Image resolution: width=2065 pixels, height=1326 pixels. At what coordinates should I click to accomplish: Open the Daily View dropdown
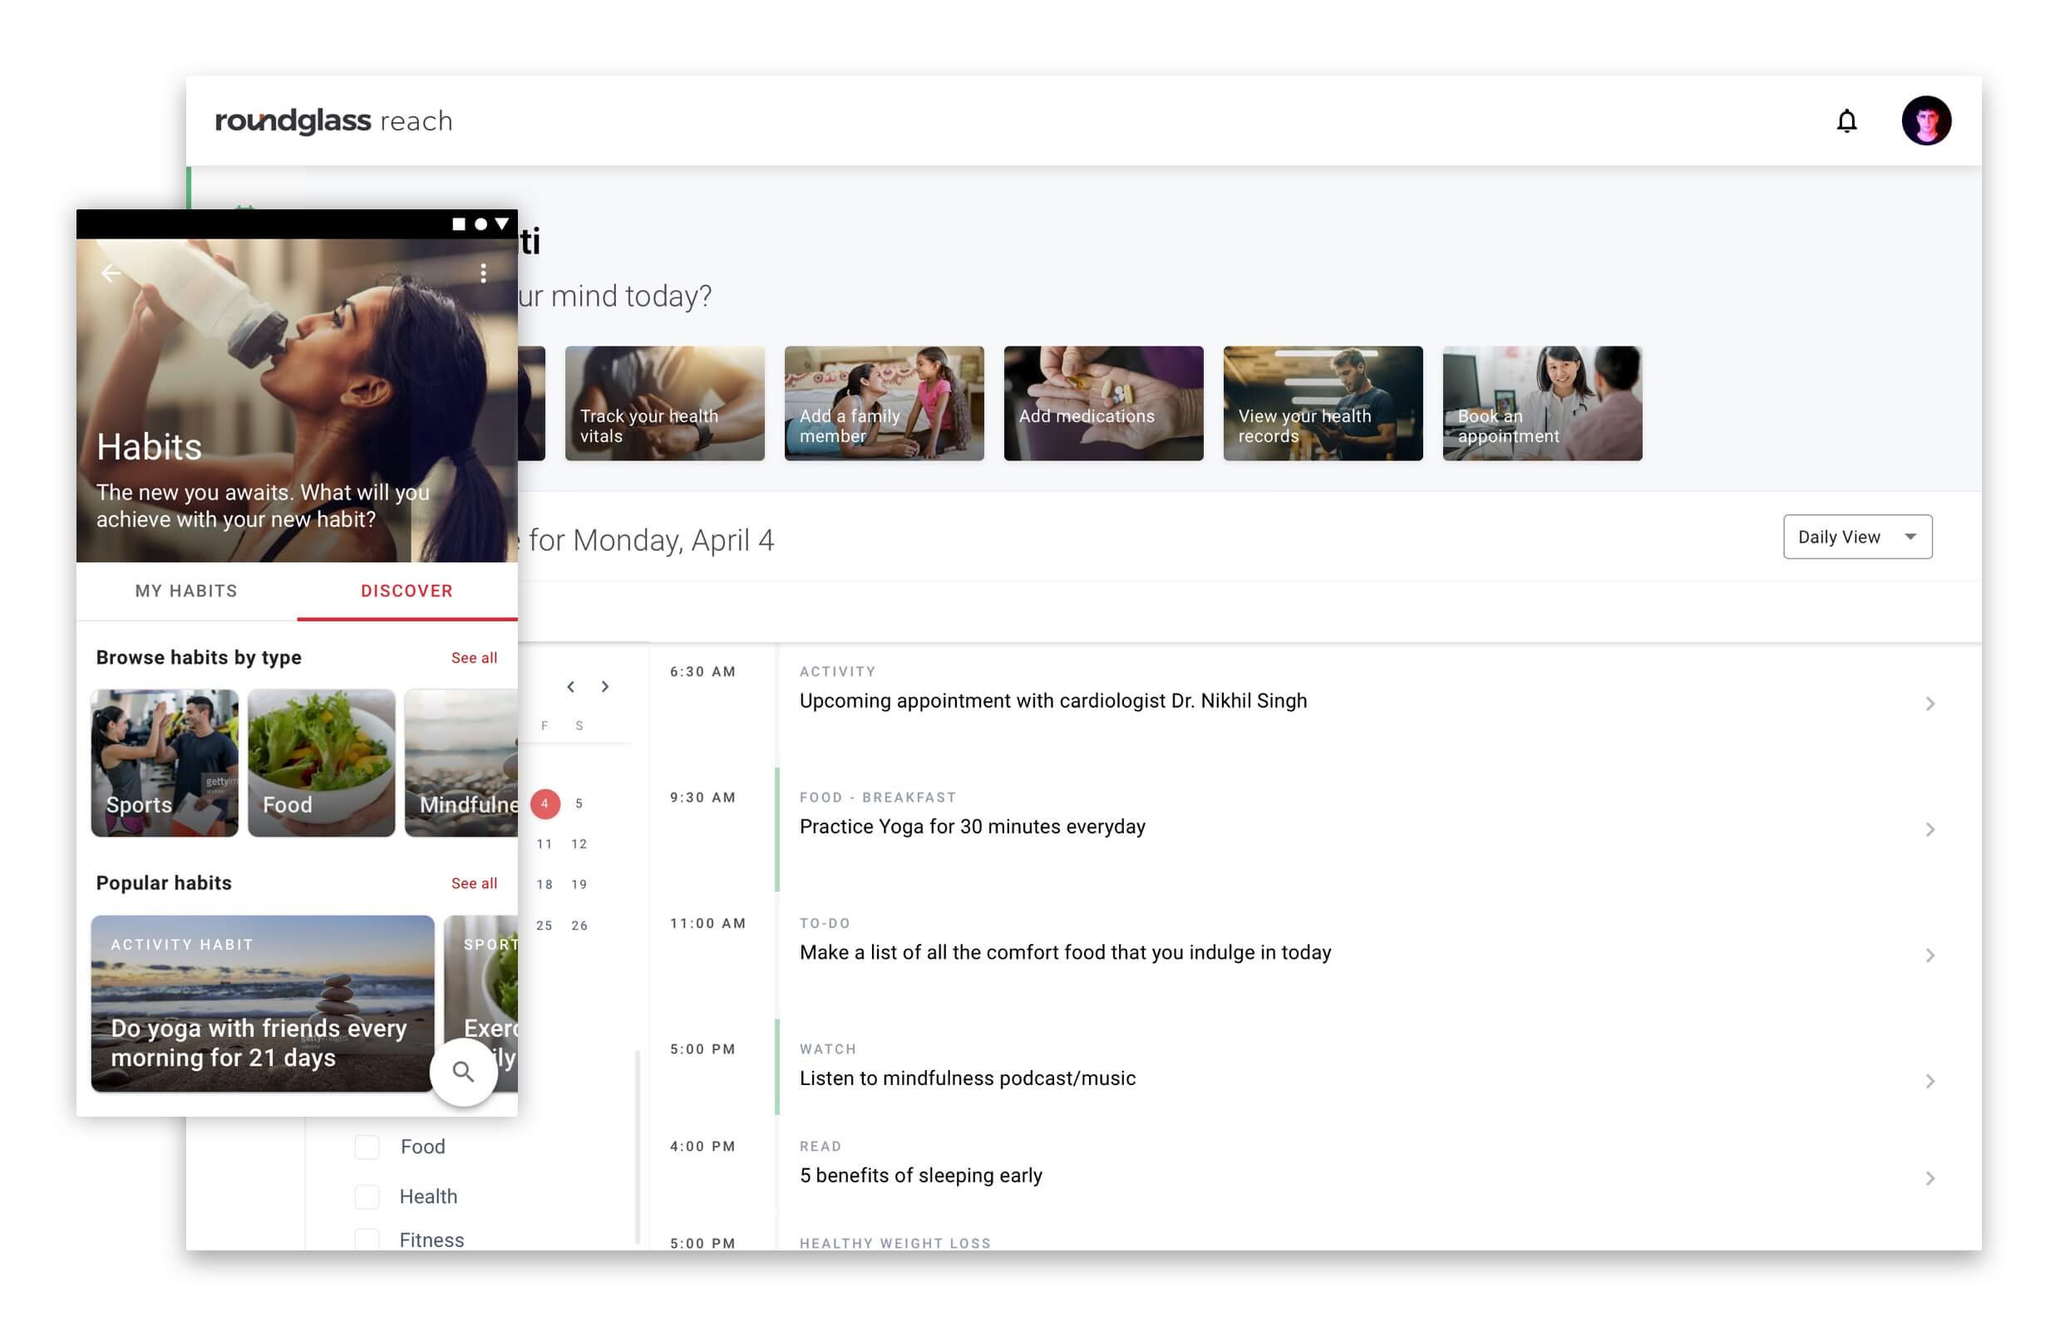click(x=1856, y=537)
